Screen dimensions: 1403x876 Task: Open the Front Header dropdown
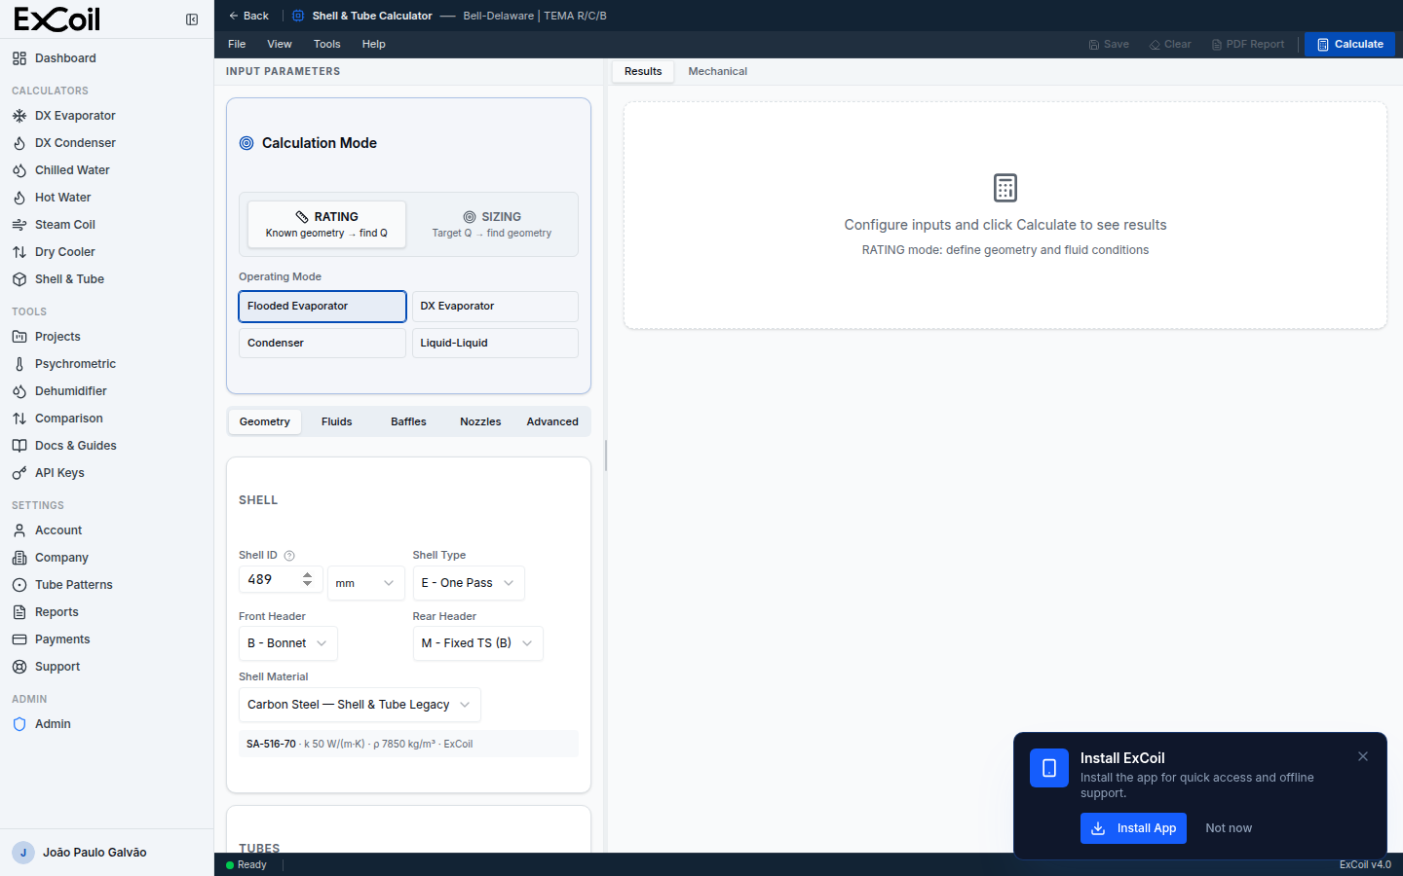coord(288,643)
